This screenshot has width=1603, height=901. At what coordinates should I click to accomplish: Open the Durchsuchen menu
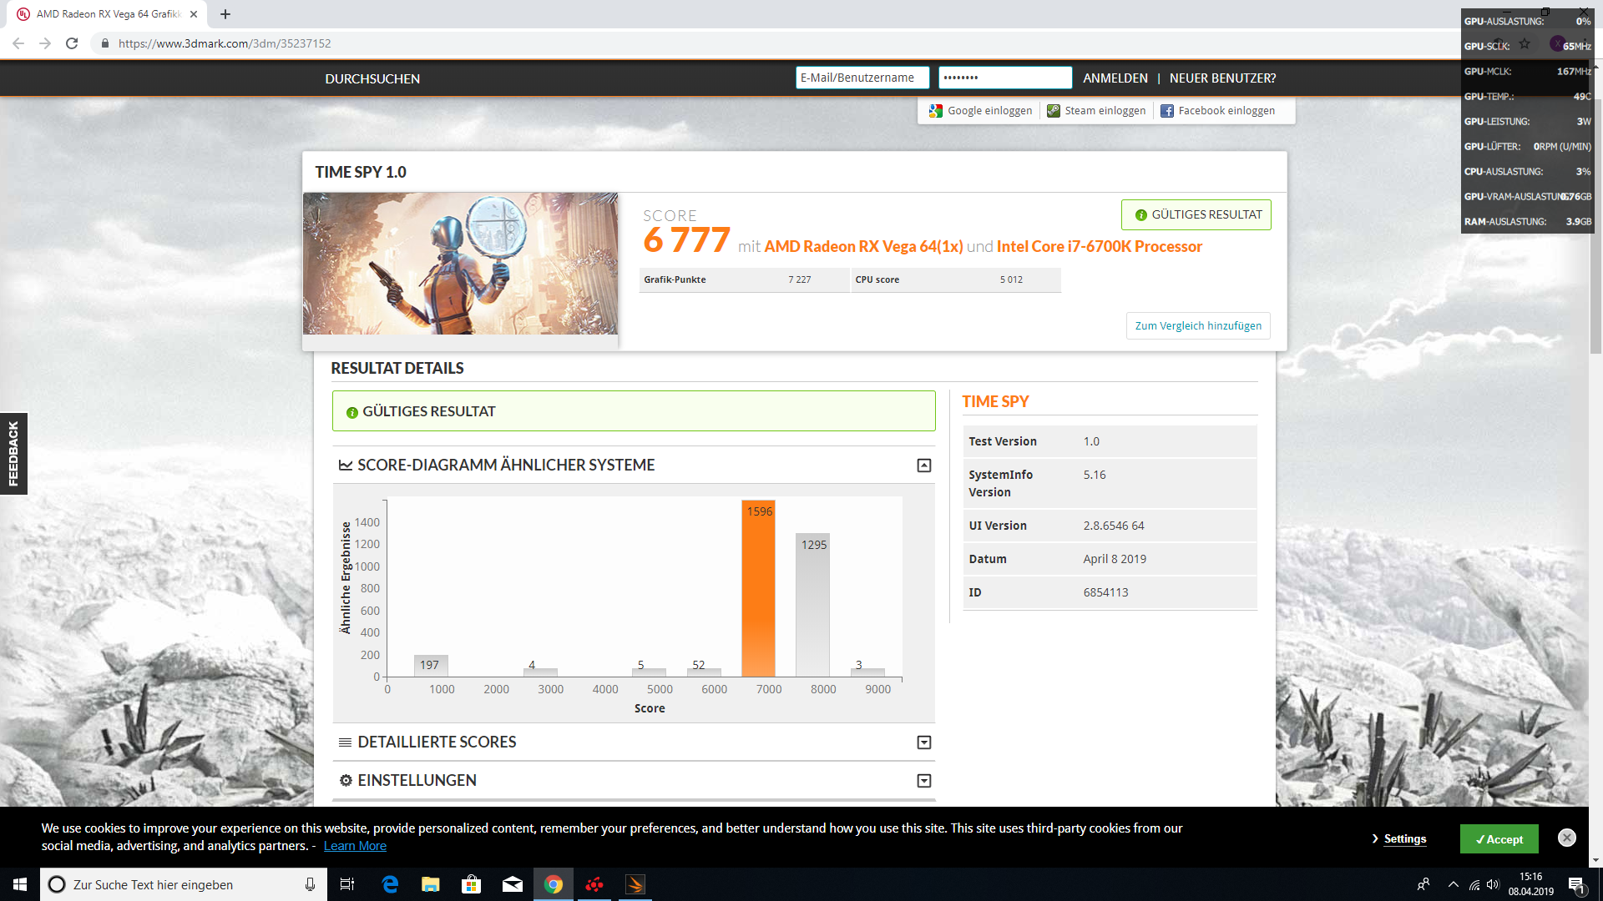[372, 79]
